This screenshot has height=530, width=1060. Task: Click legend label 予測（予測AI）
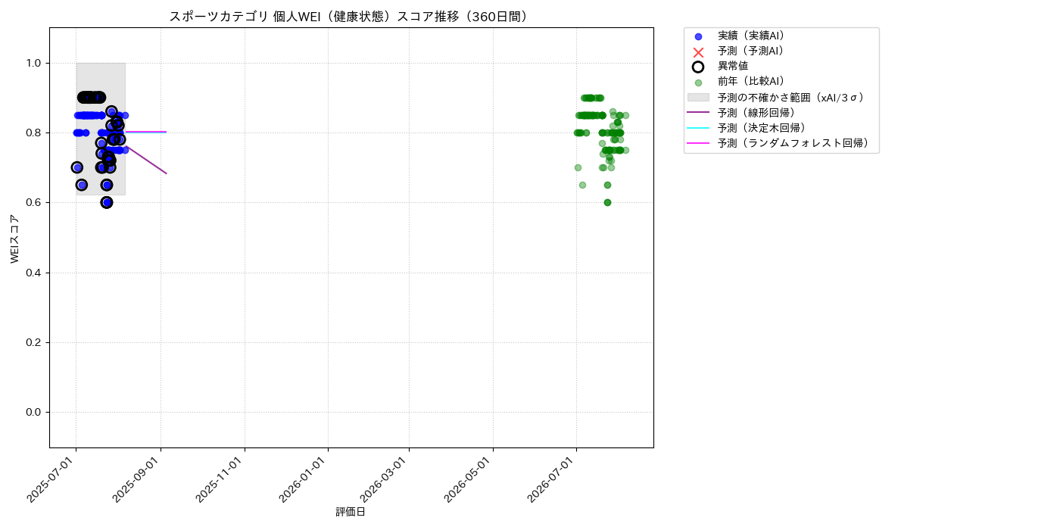coord(750,51)
